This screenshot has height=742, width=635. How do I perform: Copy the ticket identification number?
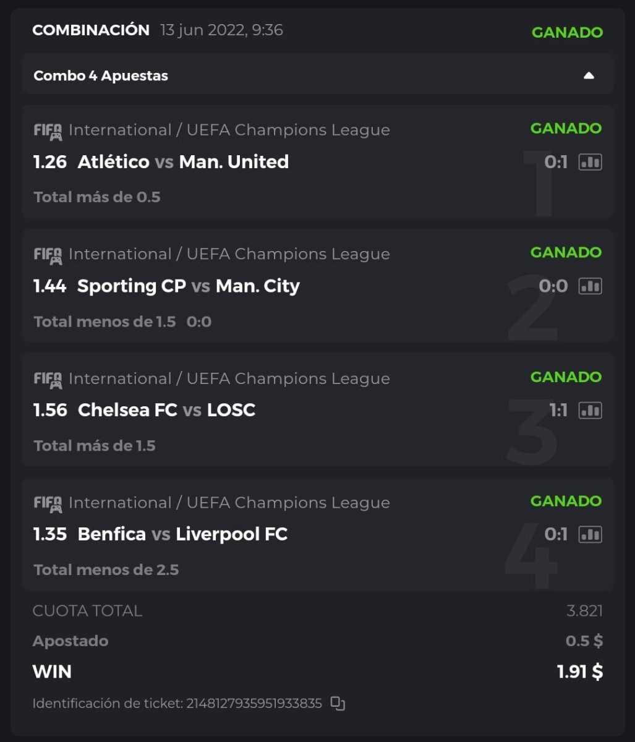pyautogui.click(x=338, y=703)
